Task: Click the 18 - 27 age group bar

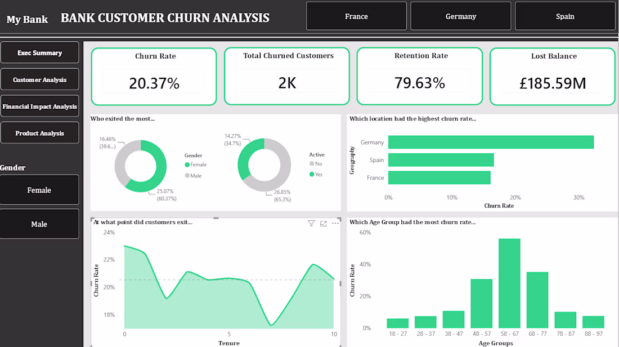Action: coord(397,323)
